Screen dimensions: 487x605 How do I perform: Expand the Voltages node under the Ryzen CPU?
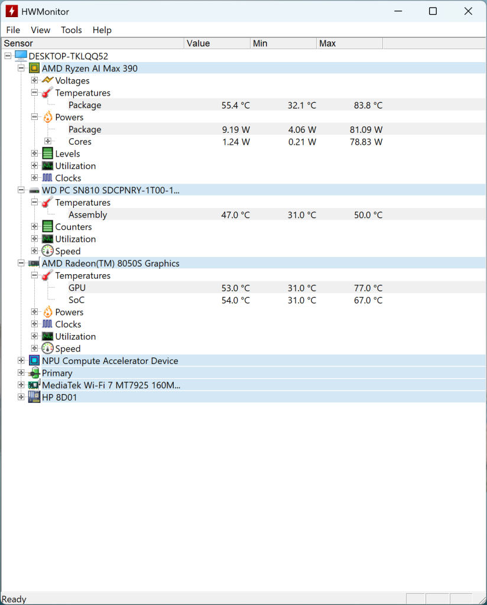[x=35, y=80]
